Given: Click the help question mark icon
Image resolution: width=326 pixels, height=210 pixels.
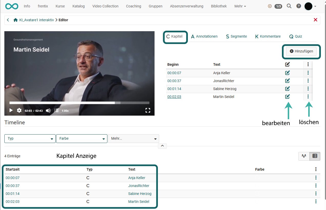Looking at the screenshot, I should 299,6.
